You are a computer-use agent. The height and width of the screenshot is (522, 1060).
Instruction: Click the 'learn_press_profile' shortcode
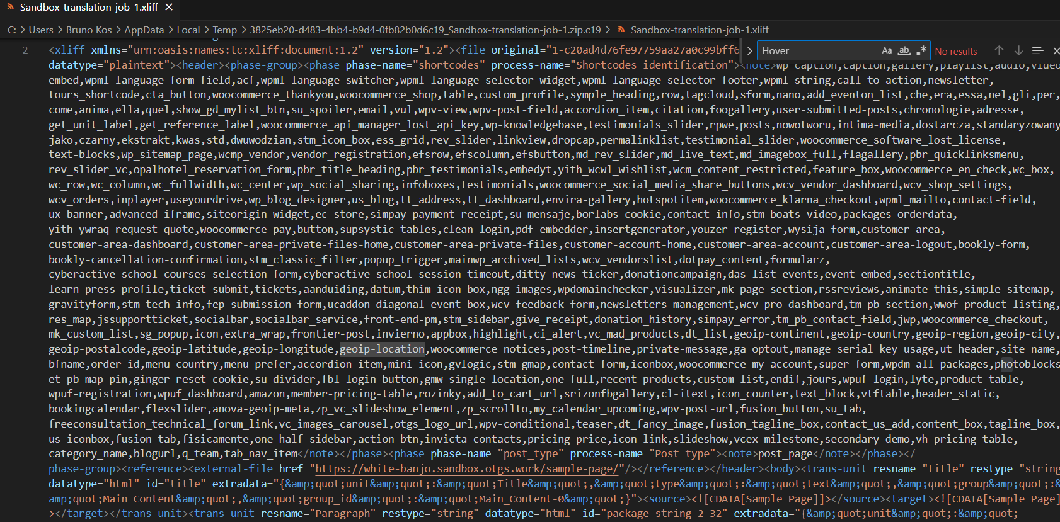(x=106, y=289)
